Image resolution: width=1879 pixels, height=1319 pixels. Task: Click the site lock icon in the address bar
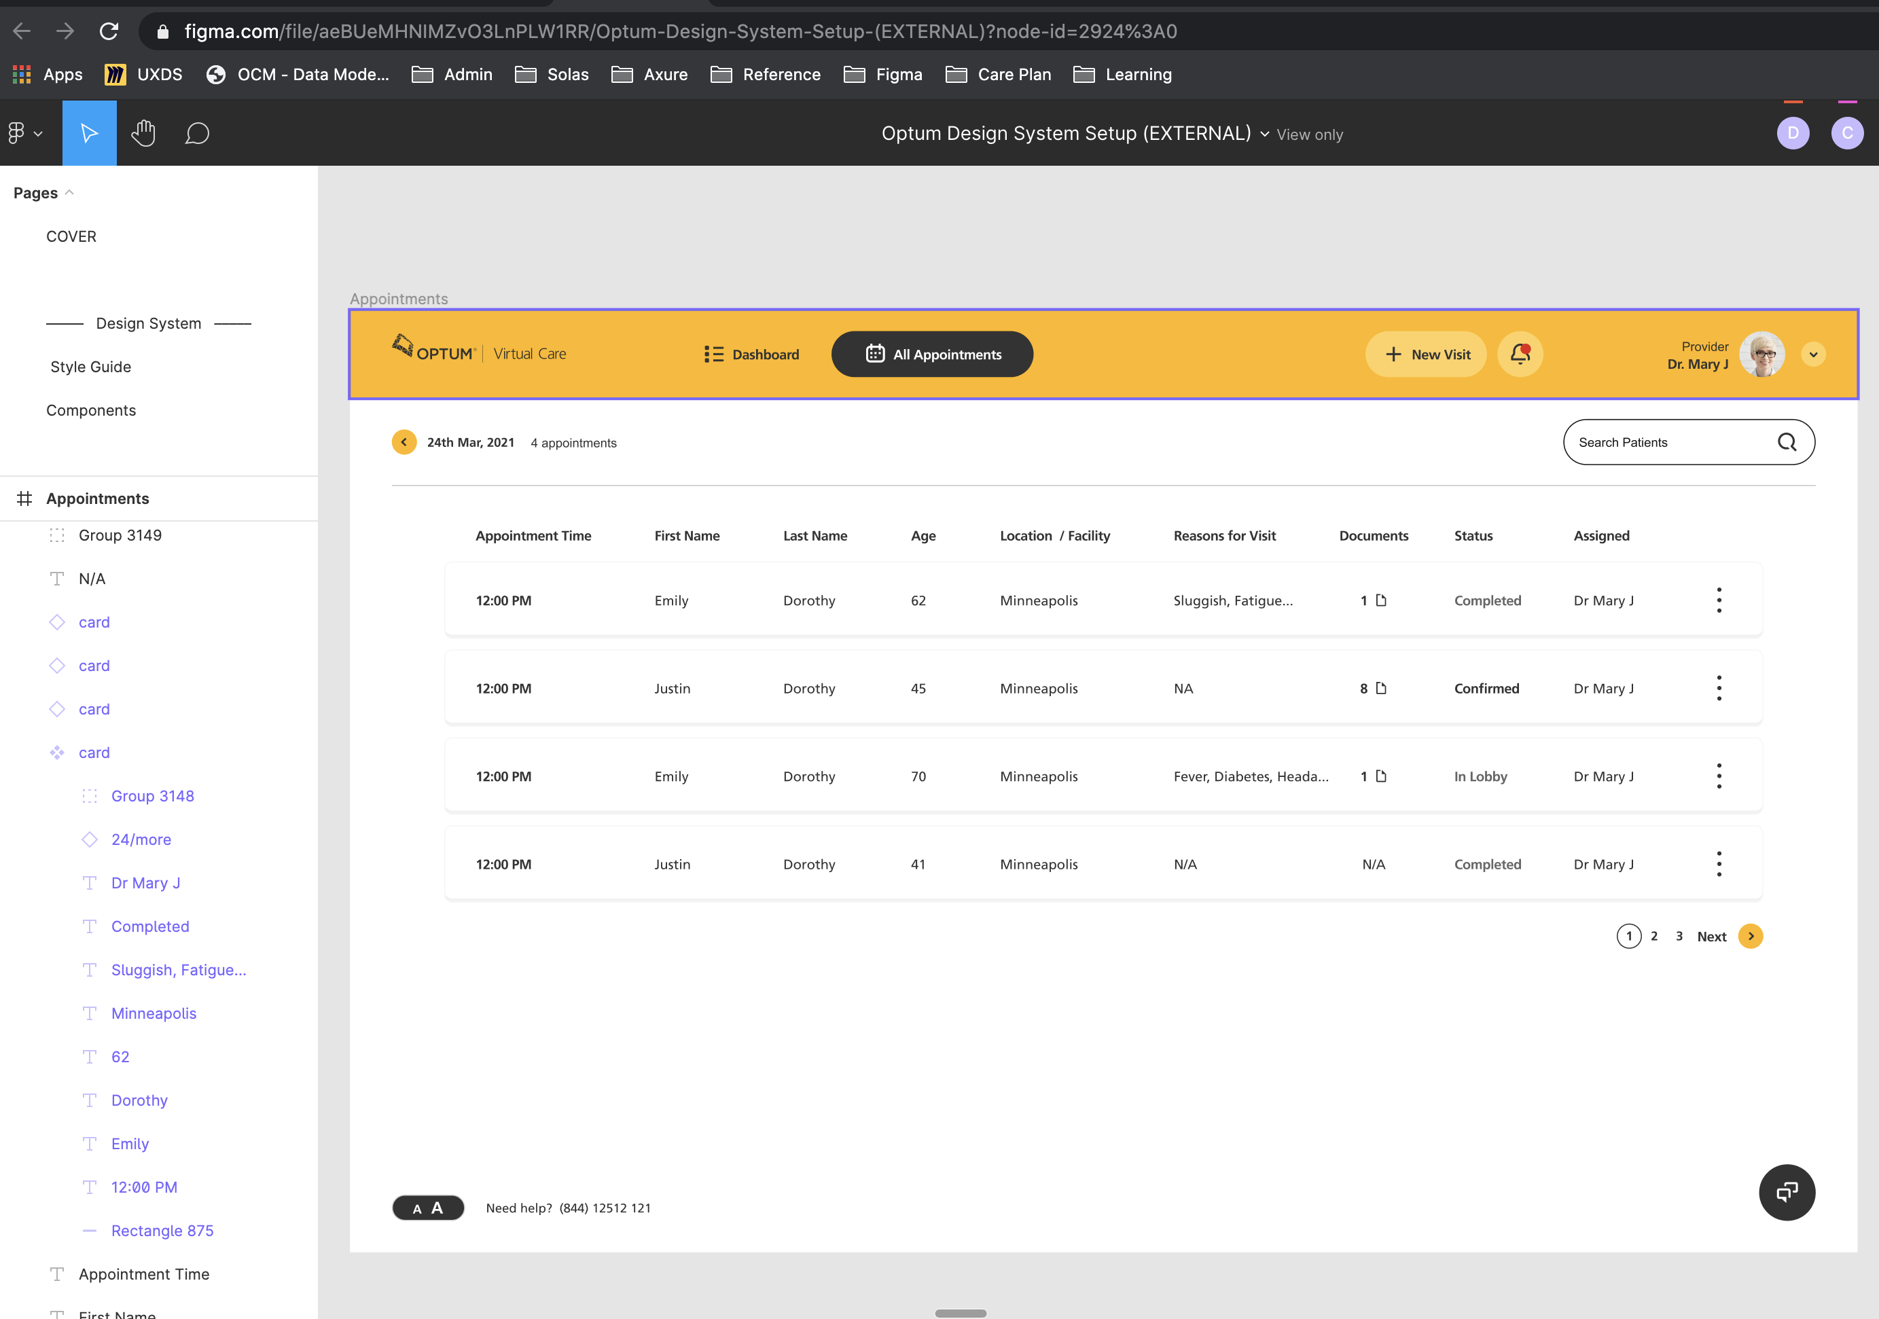163,31
